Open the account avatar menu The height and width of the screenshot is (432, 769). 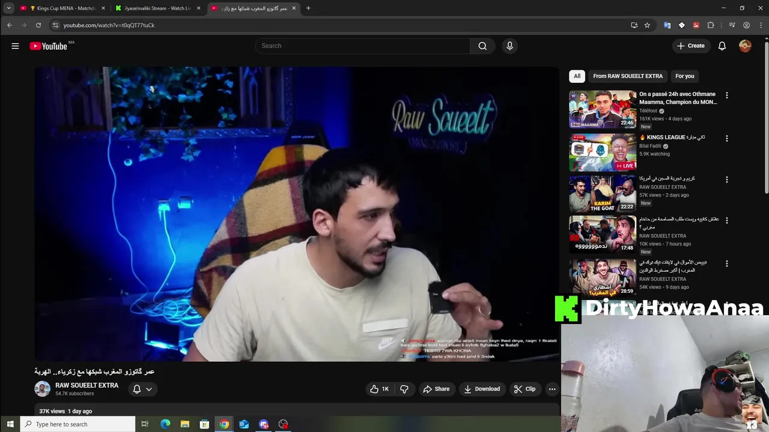745,46
